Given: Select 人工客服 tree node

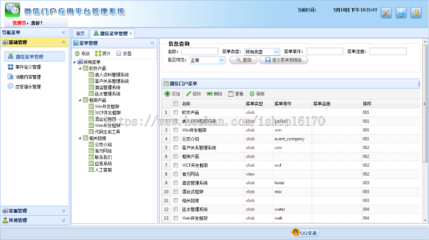Looking at the screenshot, I should tap(103, 170).
